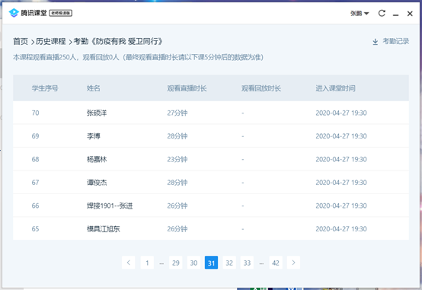This screenshot has width=422, height=290.
Task: Click student number 67
Action: tap(35, 183)
